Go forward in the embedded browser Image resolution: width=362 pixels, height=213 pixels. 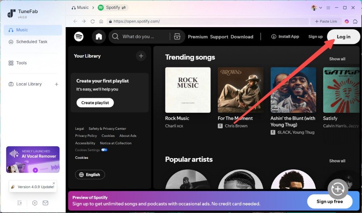[x=84, y=21]
